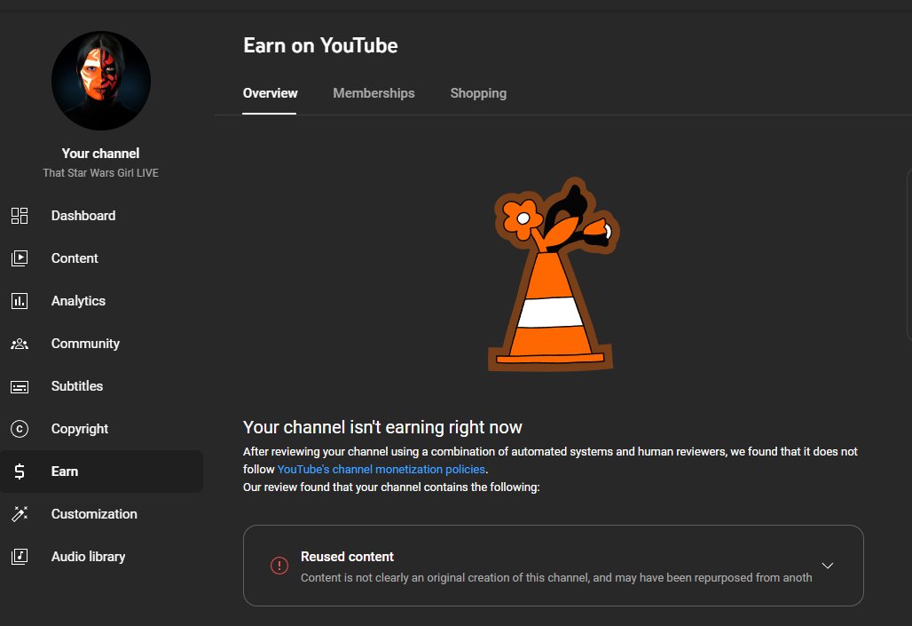The height and width of the screenshot is (626, 912).
Task: Click the "Your channel" label
Action: 100,153
